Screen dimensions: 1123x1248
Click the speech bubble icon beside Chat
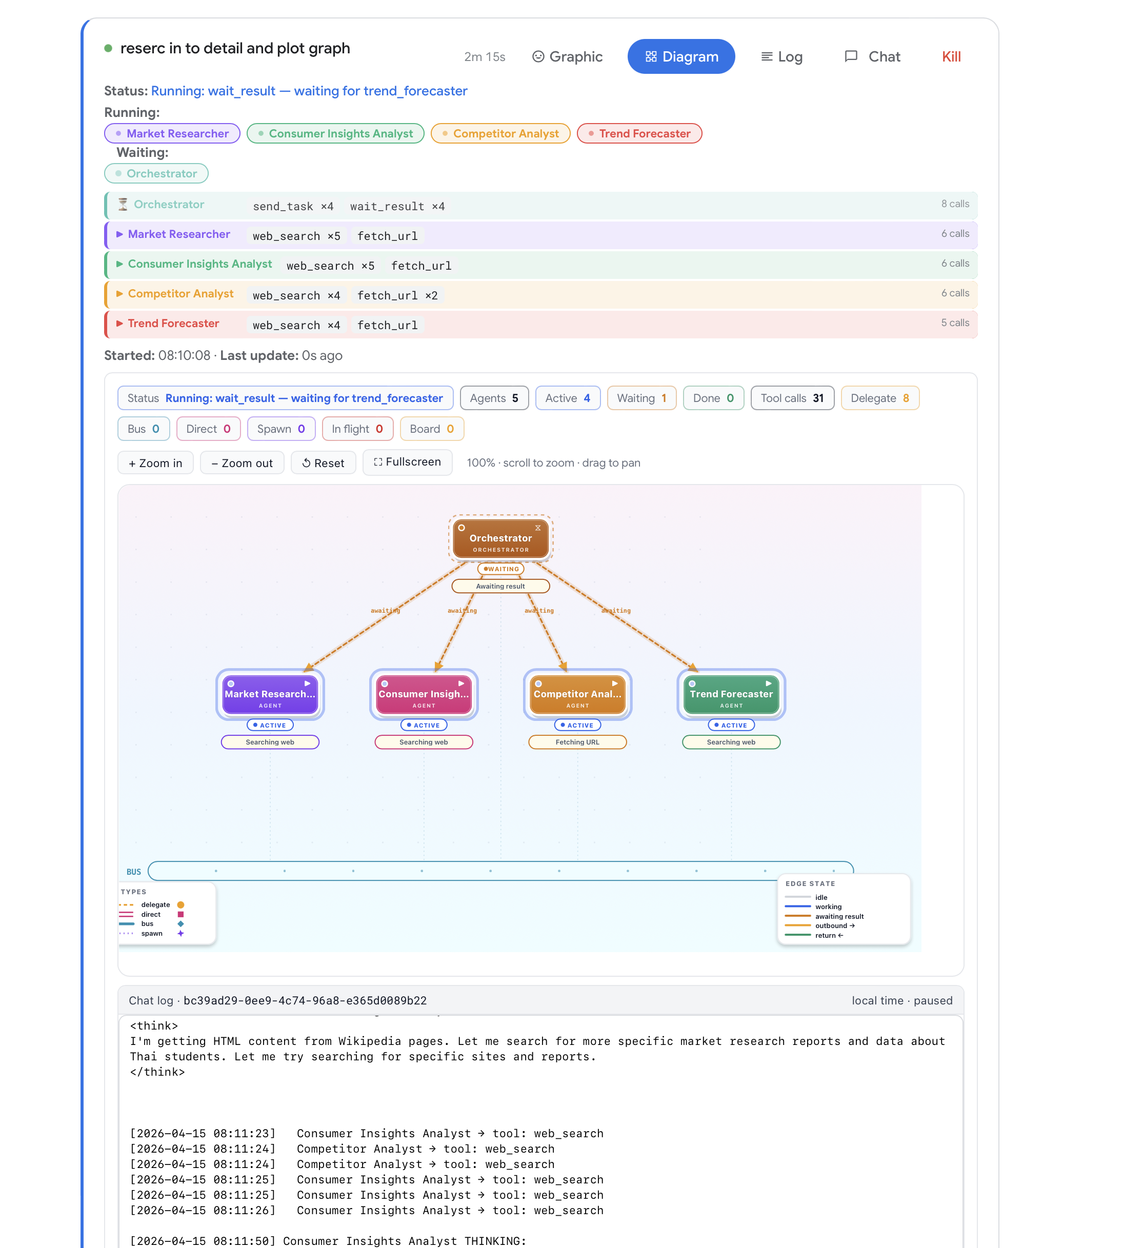pyautogui.click(x=851, y=57)
